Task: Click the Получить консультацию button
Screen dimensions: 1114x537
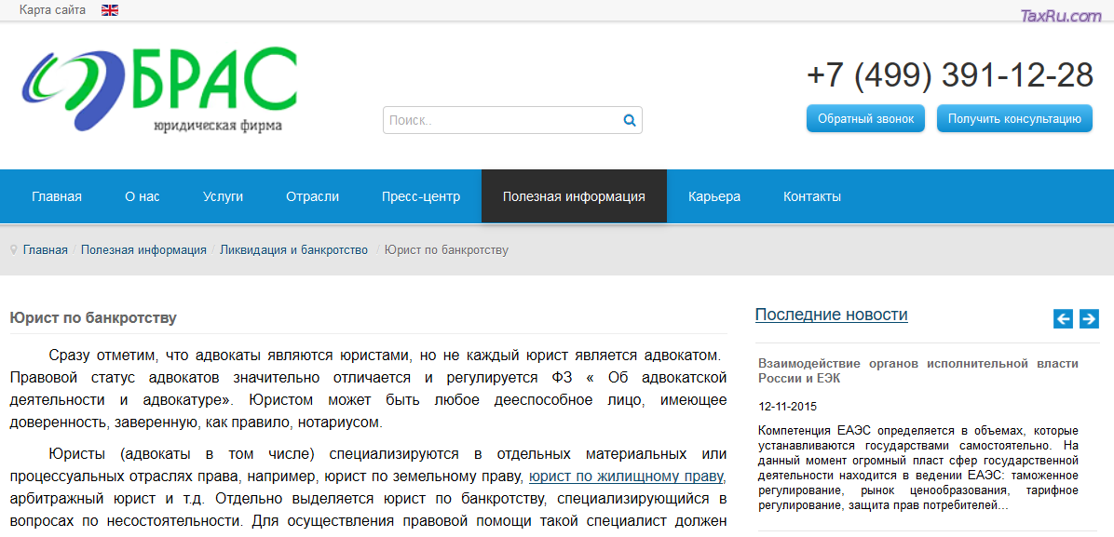Action: coord(1013,118)
